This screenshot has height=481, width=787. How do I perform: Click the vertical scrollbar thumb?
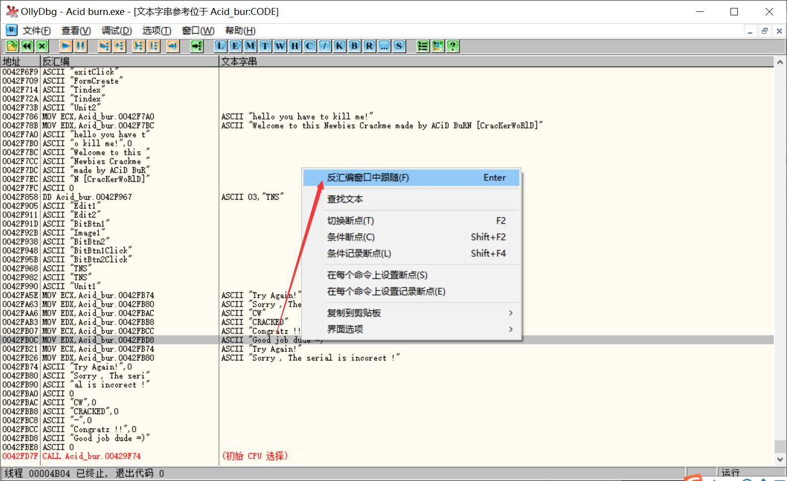[x=780, y=446]
